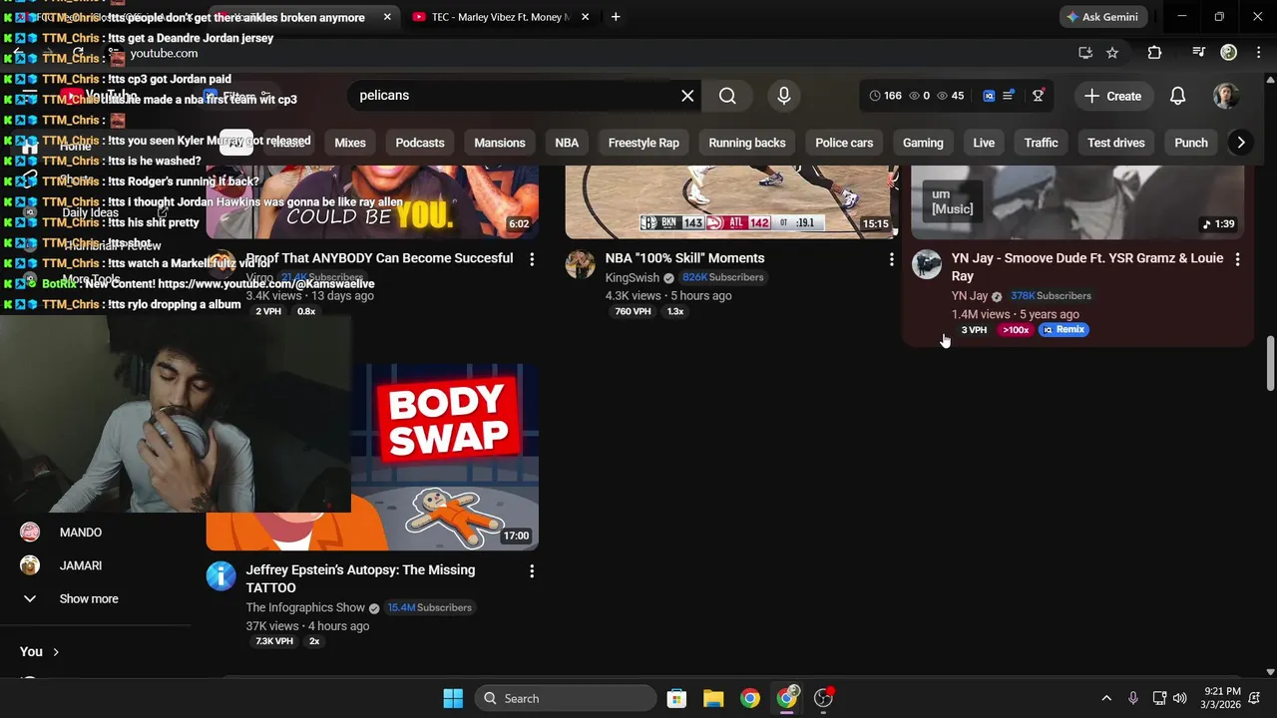
Task: Open the Chrome extensions puzzle icon
Action: pyautogui.click(x=1154, y=53)
